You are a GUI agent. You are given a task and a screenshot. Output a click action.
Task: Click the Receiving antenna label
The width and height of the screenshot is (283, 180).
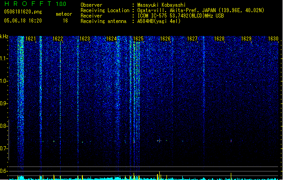[x=103, y=21]
